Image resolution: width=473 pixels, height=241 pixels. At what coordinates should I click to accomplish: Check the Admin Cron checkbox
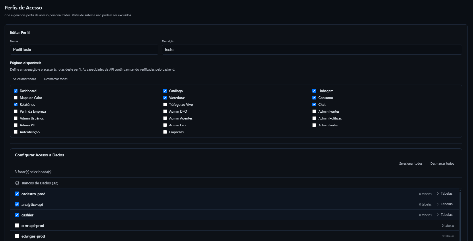tap(165, 125)
